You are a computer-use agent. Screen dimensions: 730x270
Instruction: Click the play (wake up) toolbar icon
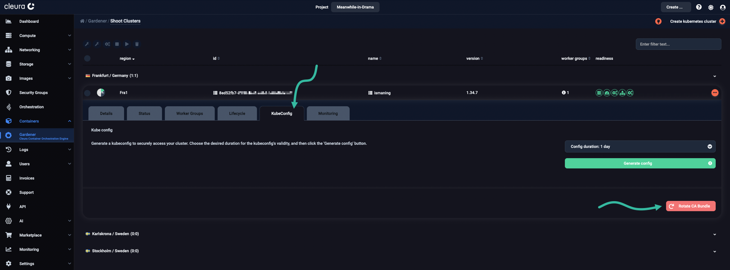tap(127, 44)
